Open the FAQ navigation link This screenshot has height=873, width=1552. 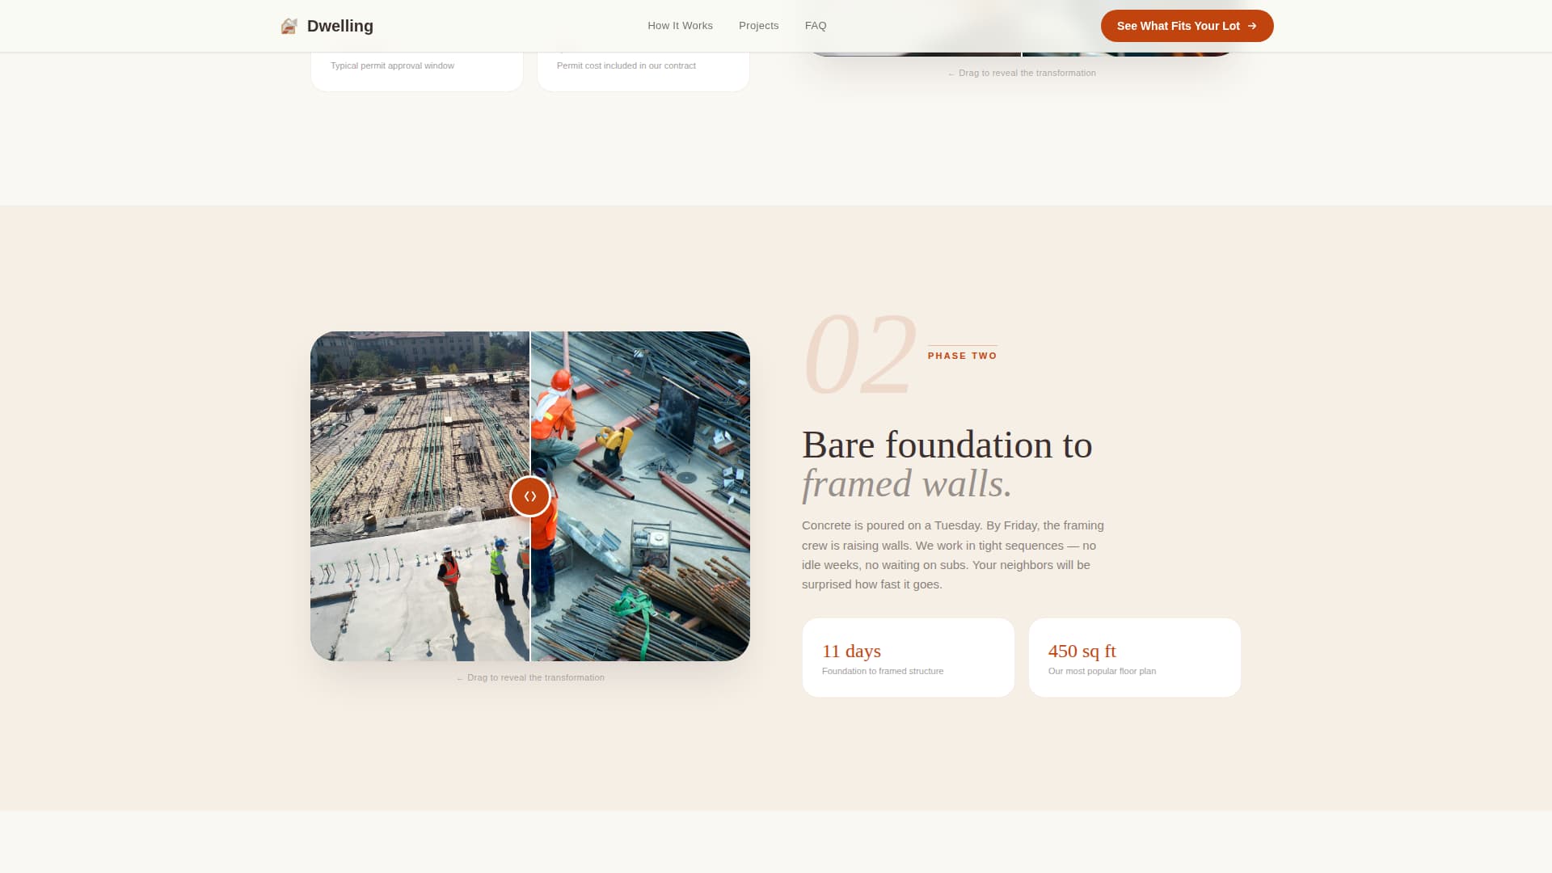816,25
